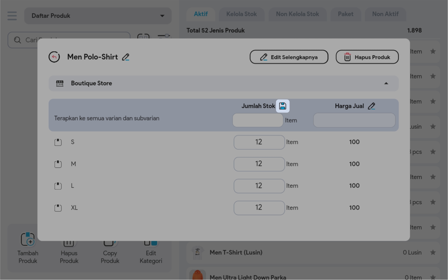Switch to the Kelola Stok tab
This screenshot has width=448, height=280.
[x=241, y=14]
